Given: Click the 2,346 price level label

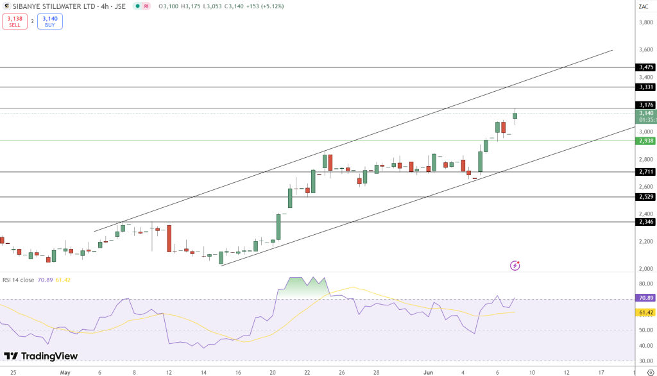Looking at the screenshot, I should pyautogui.click(x=646, y=222).
